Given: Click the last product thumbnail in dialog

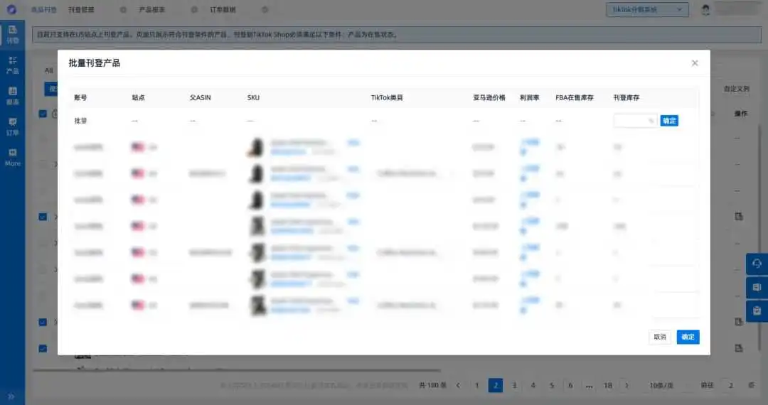Looking at the screenshot, I should [257, 306].
